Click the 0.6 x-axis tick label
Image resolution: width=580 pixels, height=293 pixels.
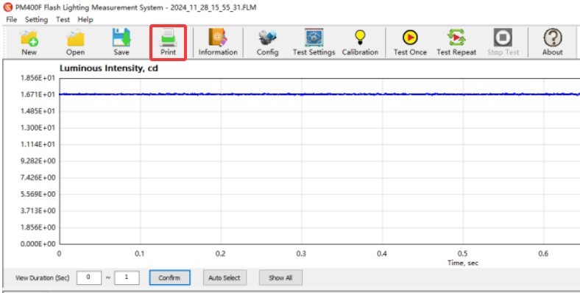coord(543,254)
